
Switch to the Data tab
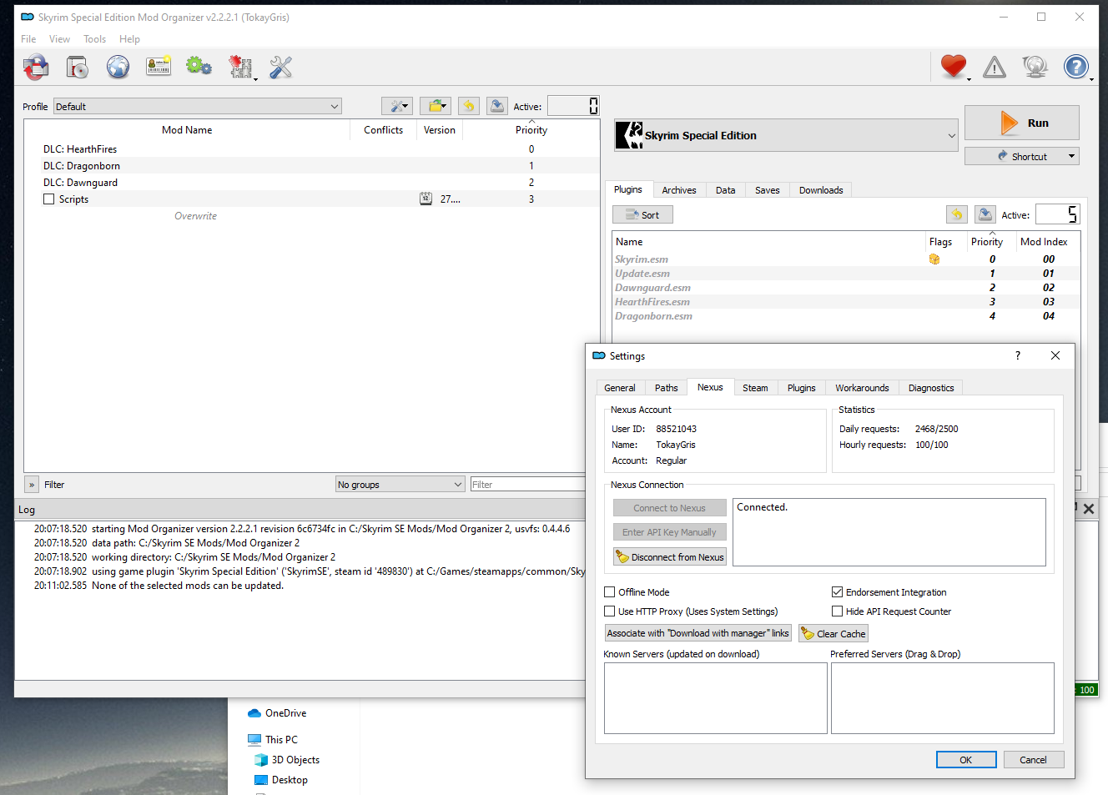[725, 190]
